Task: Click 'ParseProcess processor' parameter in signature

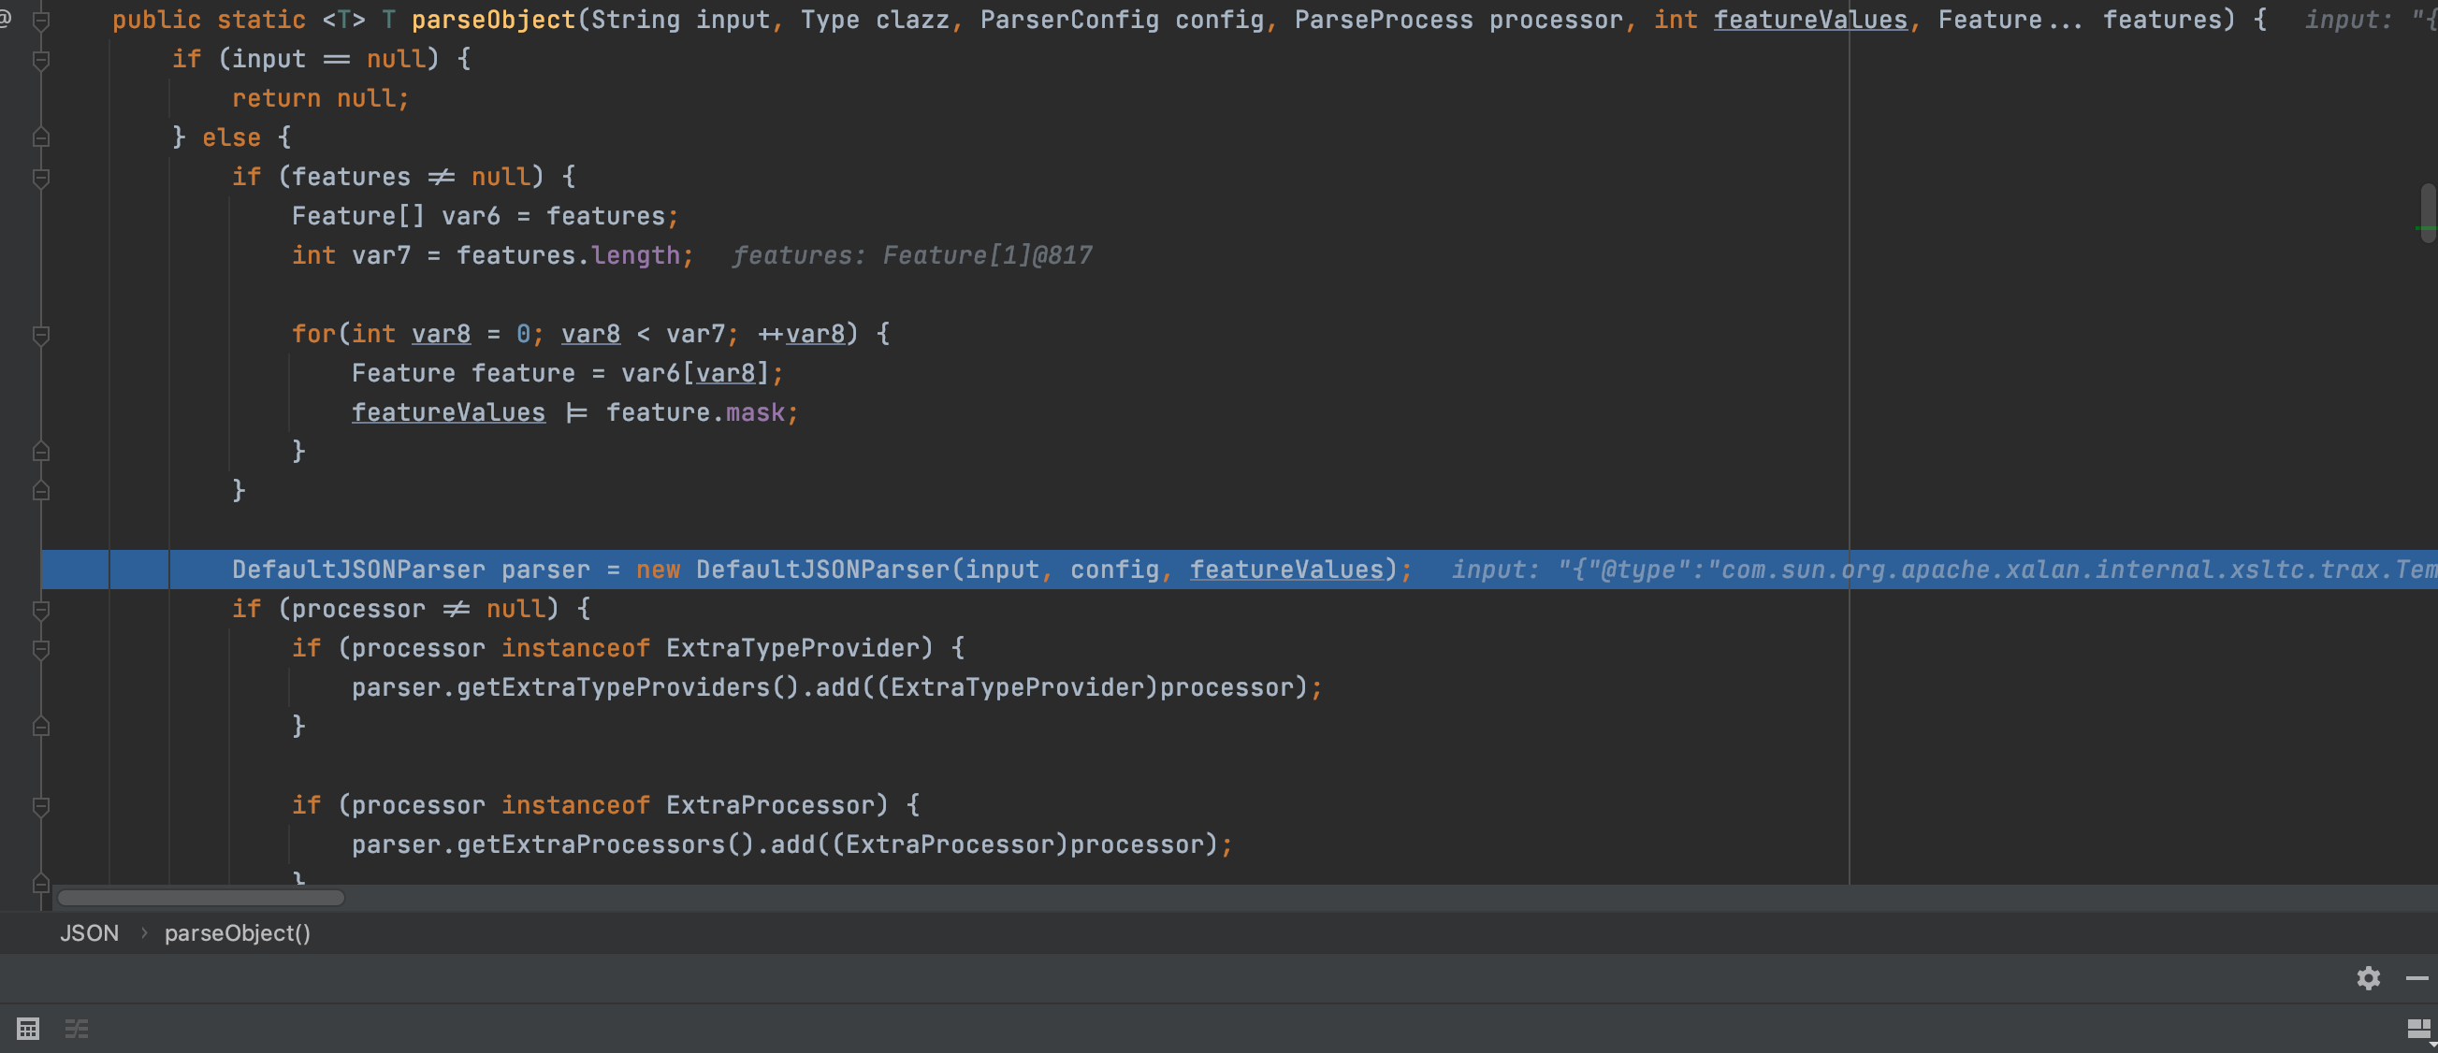Action: [1459, 20]
